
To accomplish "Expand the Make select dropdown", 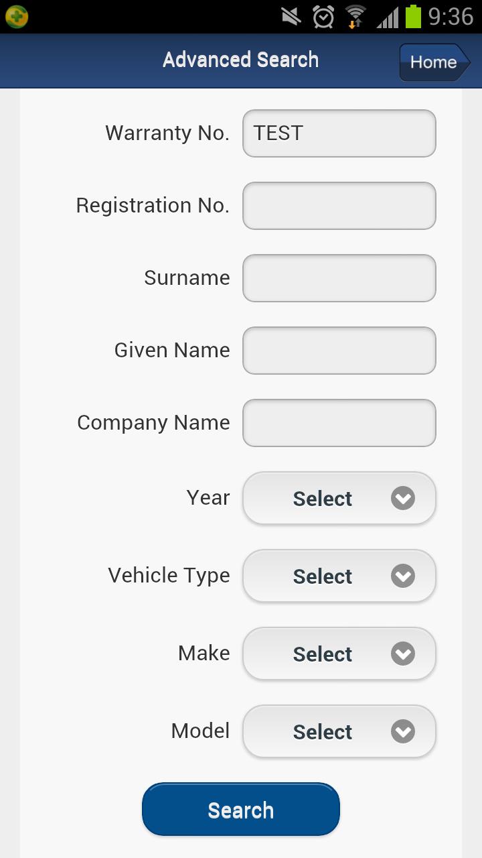I will coord(339,654).
